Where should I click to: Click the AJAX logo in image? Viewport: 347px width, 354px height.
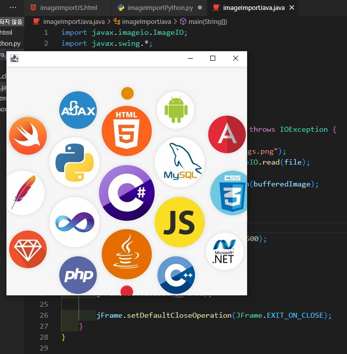coord(78,110)
